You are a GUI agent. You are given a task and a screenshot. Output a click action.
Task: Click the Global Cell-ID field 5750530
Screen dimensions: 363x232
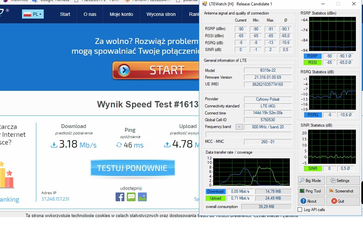pos(268,120)
